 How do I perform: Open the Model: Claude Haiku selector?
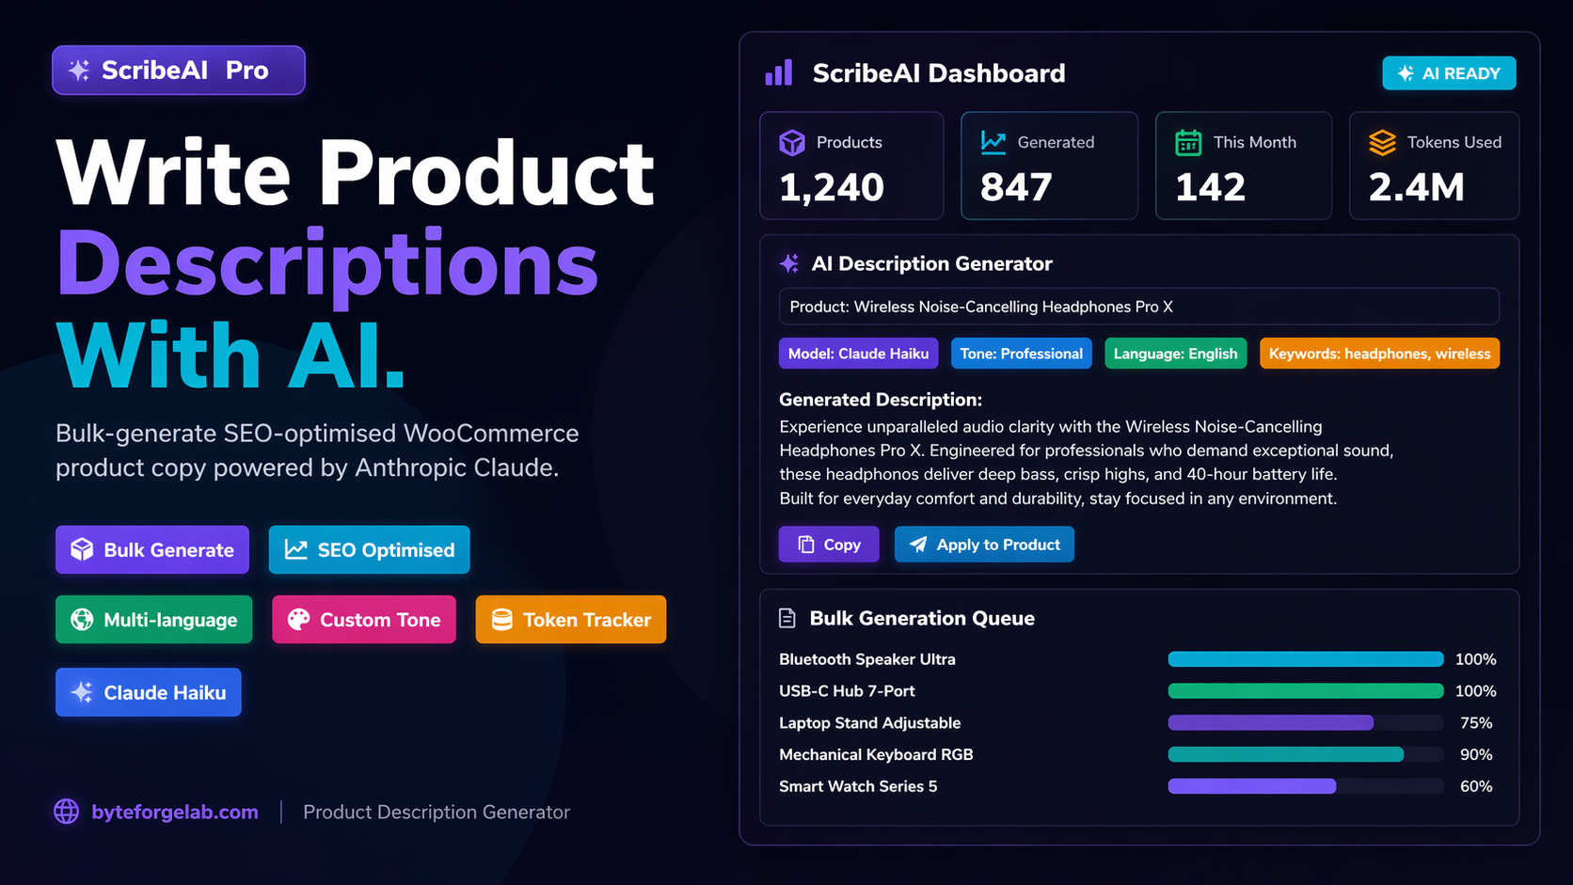click(x=858, y=354)
